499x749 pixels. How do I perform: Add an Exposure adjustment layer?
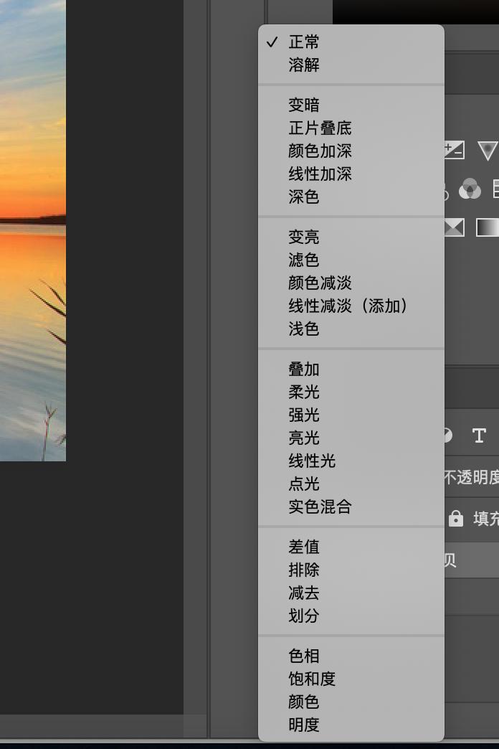tap(454, 150)
